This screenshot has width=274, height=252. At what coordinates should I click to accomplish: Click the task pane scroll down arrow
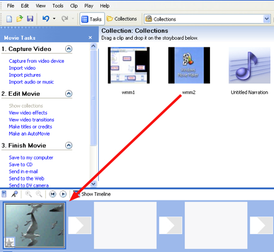[94, 184]
